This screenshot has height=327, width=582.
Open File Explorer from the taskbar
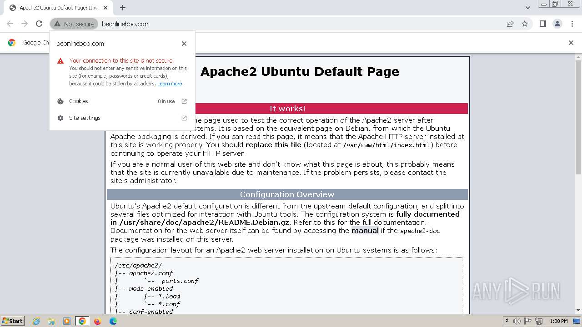(x=51, y=321)
